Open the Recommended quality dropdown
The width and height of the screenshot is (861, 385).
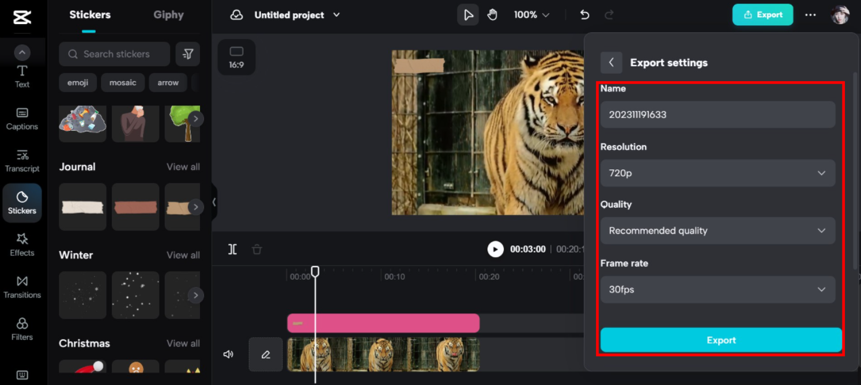click(x=717, y=231)
